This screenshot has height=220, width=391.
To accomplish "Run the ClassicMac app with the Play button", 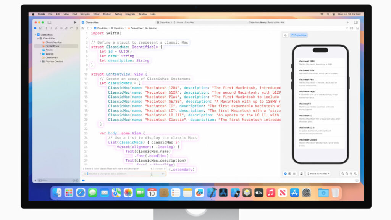I will pos(75,22).
